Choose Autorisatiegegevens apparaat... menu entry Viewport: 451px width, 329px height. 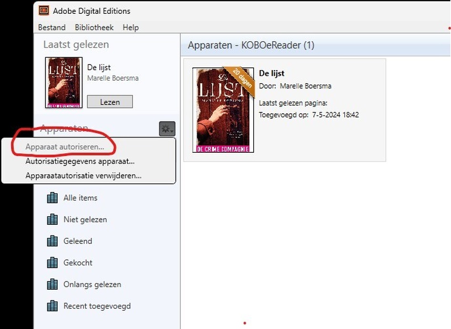coord(89,161)
